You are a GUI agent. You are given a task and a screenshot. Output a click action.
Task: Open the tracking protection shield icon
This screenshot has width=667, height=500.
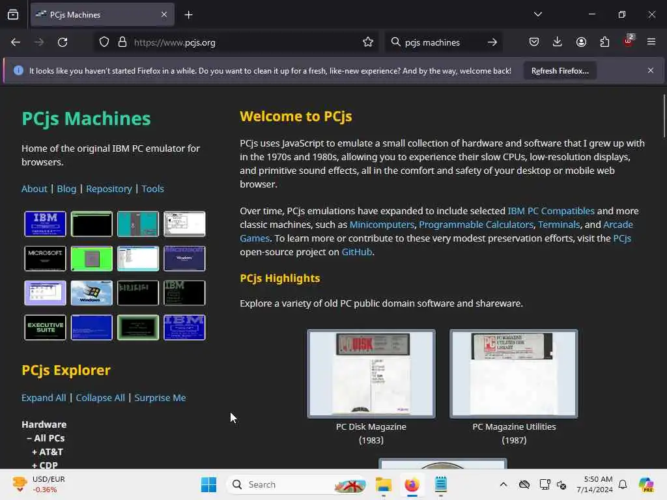pos(104,42)
